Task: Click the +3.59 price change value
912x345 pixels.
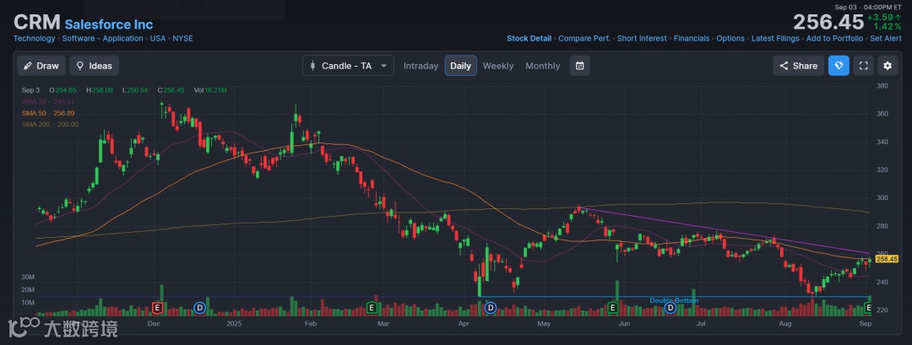Action: [885, 18]
